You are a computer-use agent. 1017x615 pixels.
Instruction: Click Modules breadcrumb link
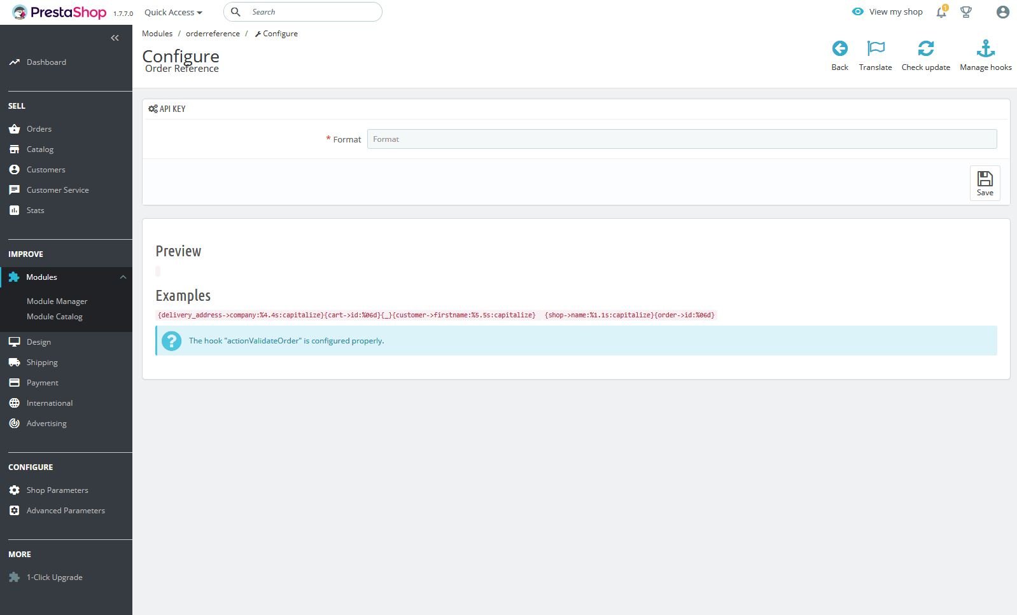click(x=157, y=33)
